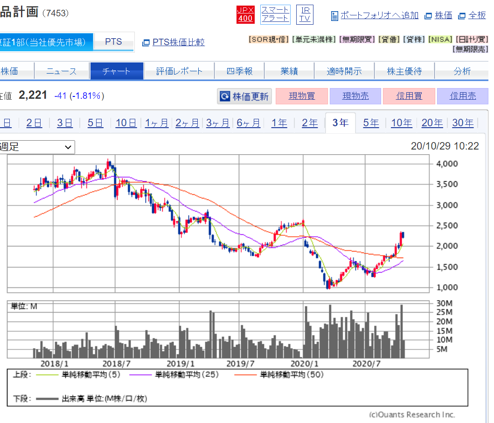Screen dimensions: 494x423
Task: Open the 株価 link at top right
Action: pyautogui.click(x=443, y=15)
